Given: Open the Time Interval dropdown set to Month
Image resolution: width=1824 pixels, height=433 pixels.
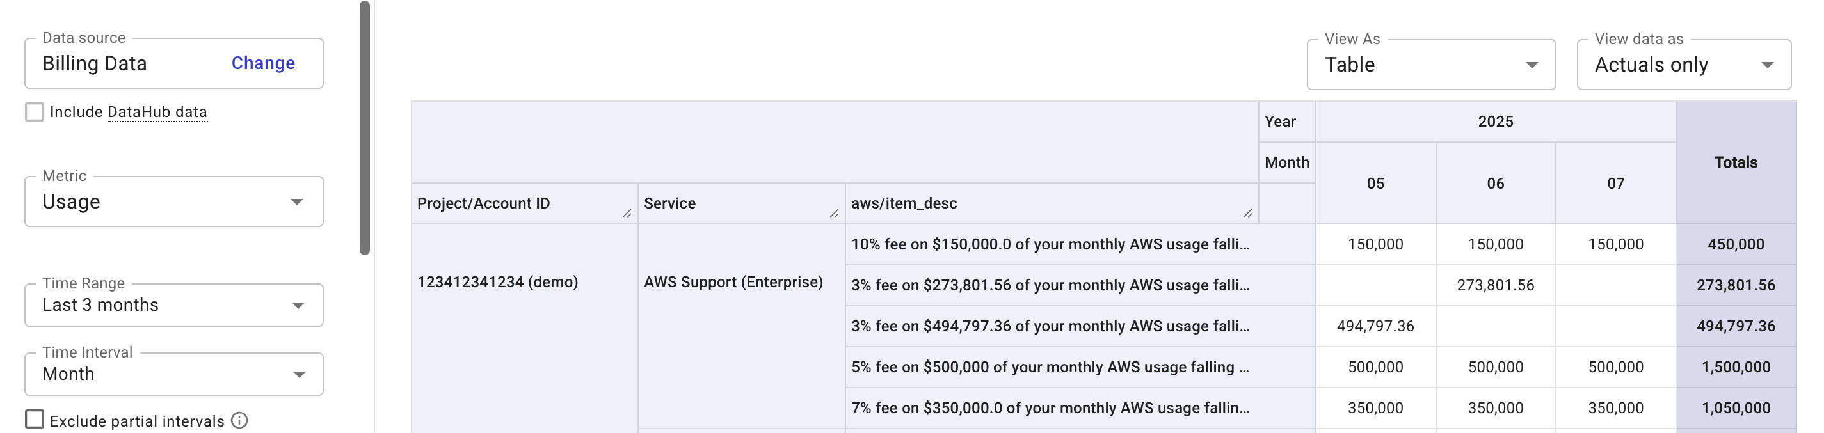Looking at the screenshot, I should 298,374.
